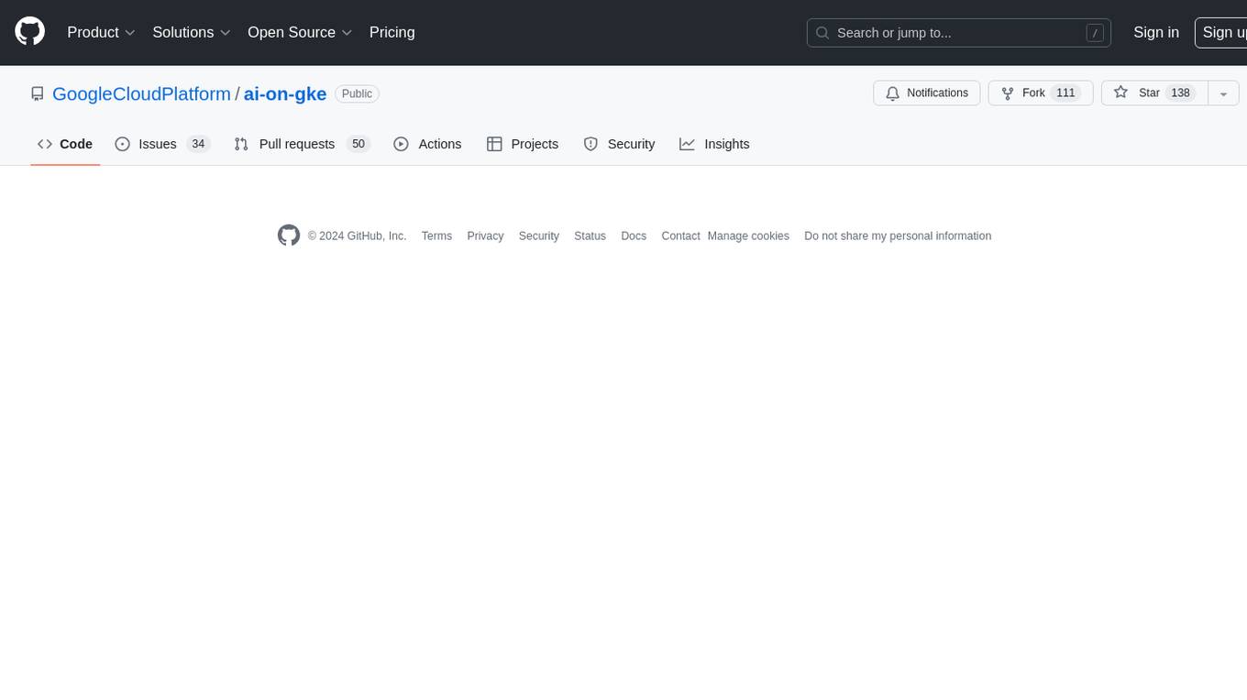Open the Projects tab
This screenshot has height=700, width=1247.
[x=523, y=144]
